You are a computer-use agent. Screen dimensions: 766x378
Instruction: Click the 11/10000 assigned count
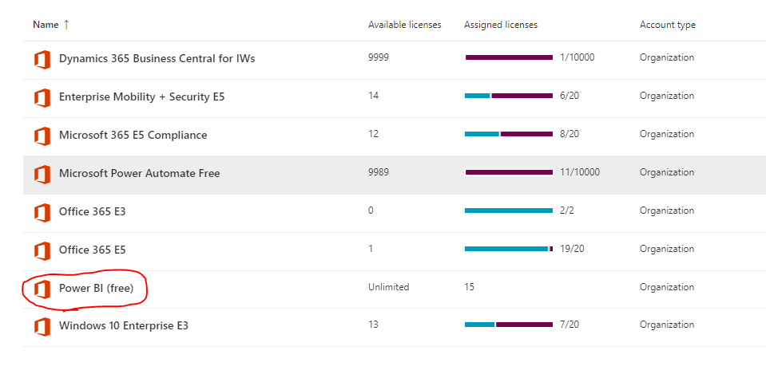580,172
